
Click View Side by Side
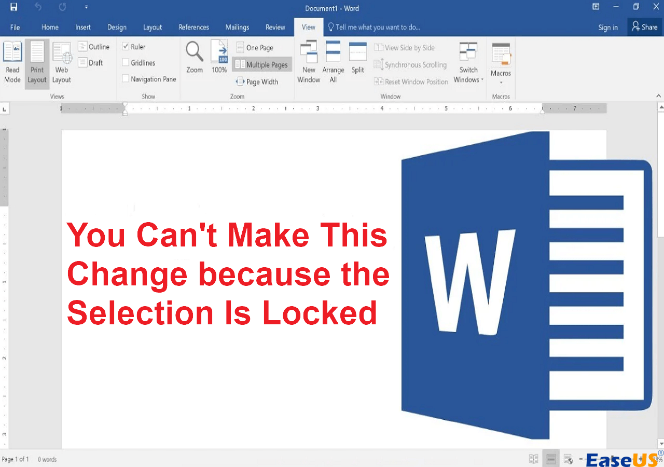coord(405,48)
